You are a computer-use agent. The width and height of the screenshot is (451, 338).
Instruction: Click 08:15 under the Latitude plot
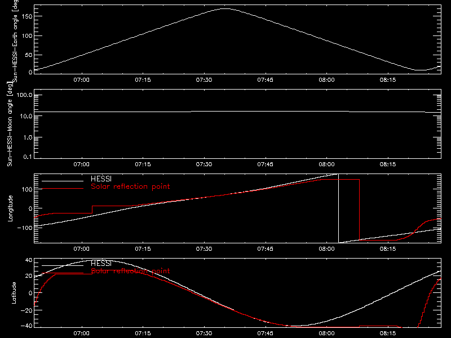tap(388, 333)
